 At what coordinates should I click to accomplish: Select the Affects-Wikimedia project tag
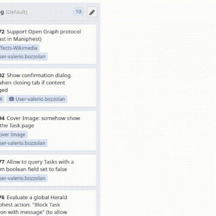point(19,48)
